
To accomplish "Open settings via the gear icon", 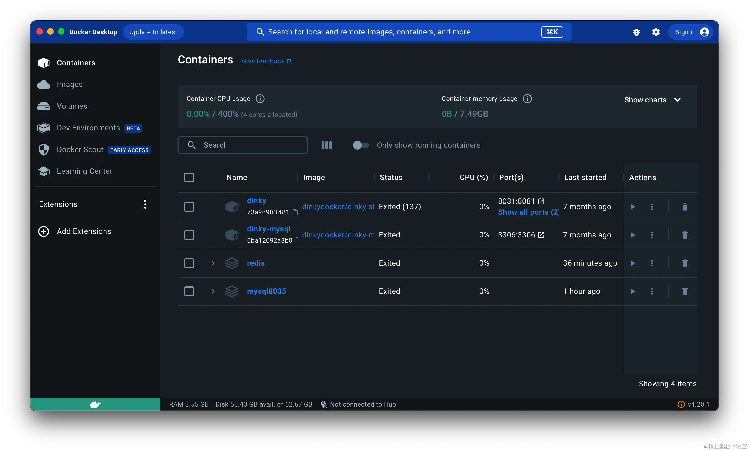I will (656, 32).
